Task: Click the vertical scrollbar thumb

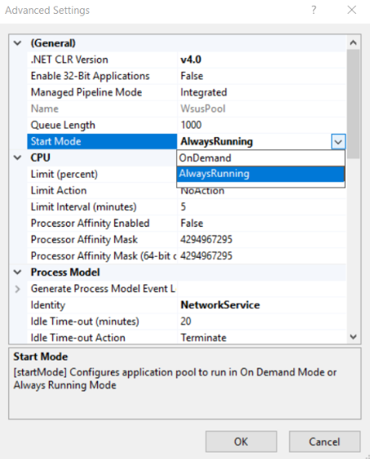Action: pyautogui.click(x=354, y=104)
